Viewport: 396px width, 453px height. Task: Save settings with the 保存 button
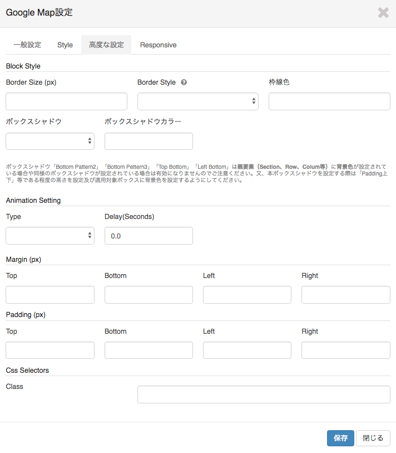(340, 438)
